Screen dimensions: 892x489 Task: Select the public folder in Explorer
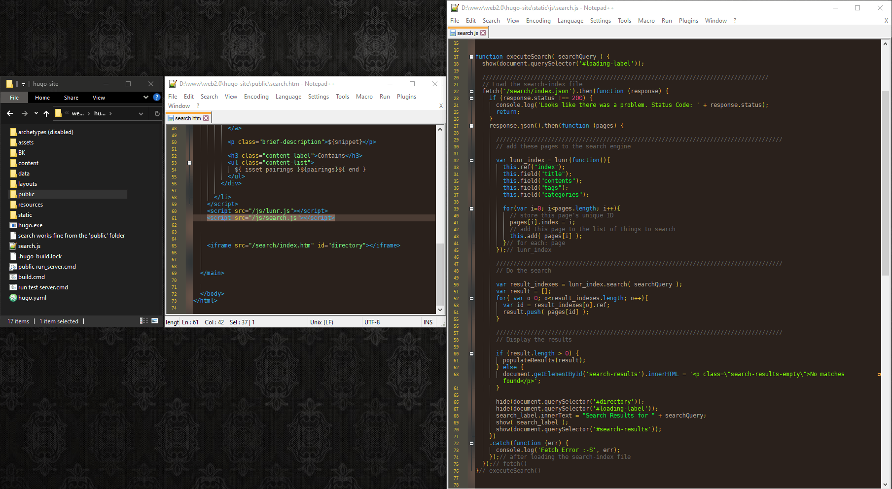[x=26, y=194]
